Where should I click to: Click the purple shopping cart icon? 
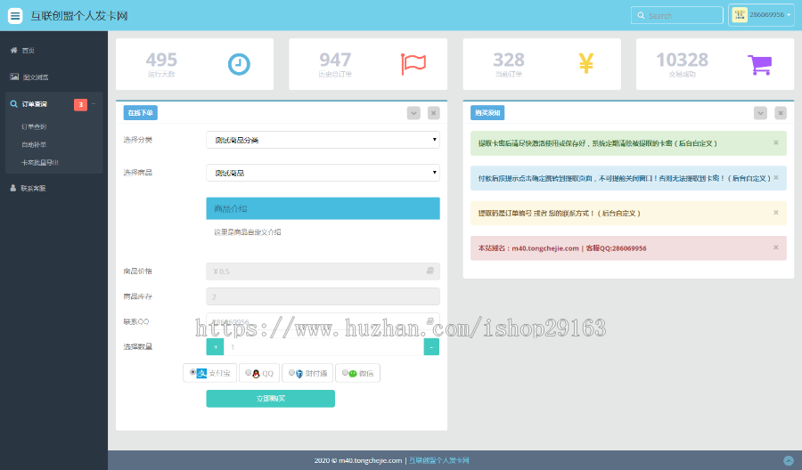point(759,65)
